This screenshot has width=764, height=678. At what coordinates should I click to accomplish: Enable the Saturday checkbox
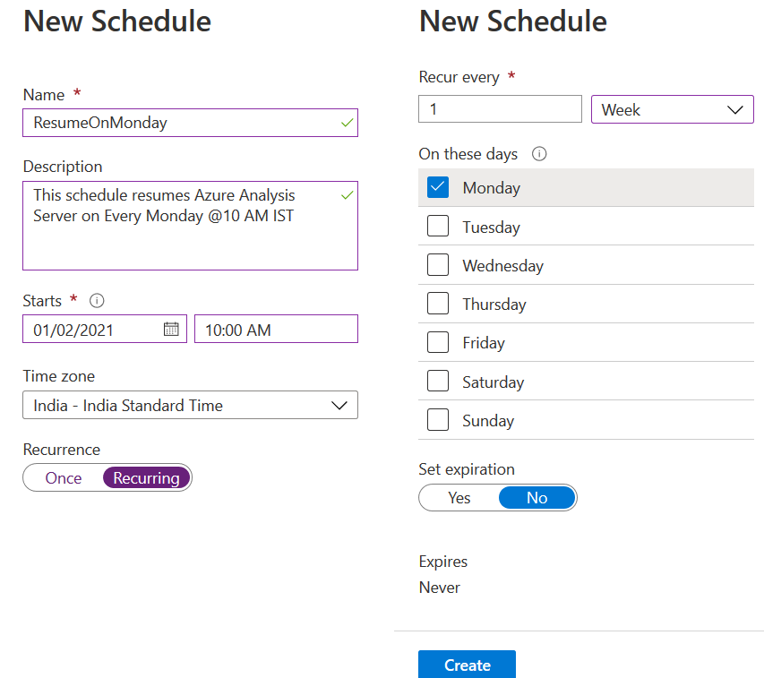coord(438,382)
